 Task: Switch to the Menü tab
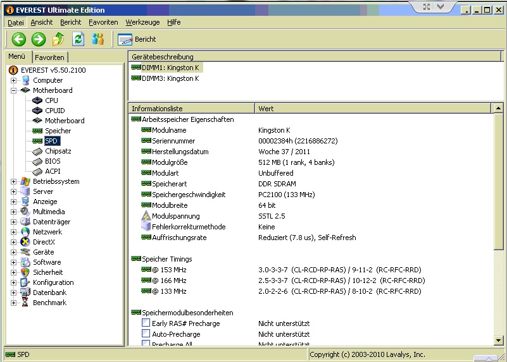17,56
